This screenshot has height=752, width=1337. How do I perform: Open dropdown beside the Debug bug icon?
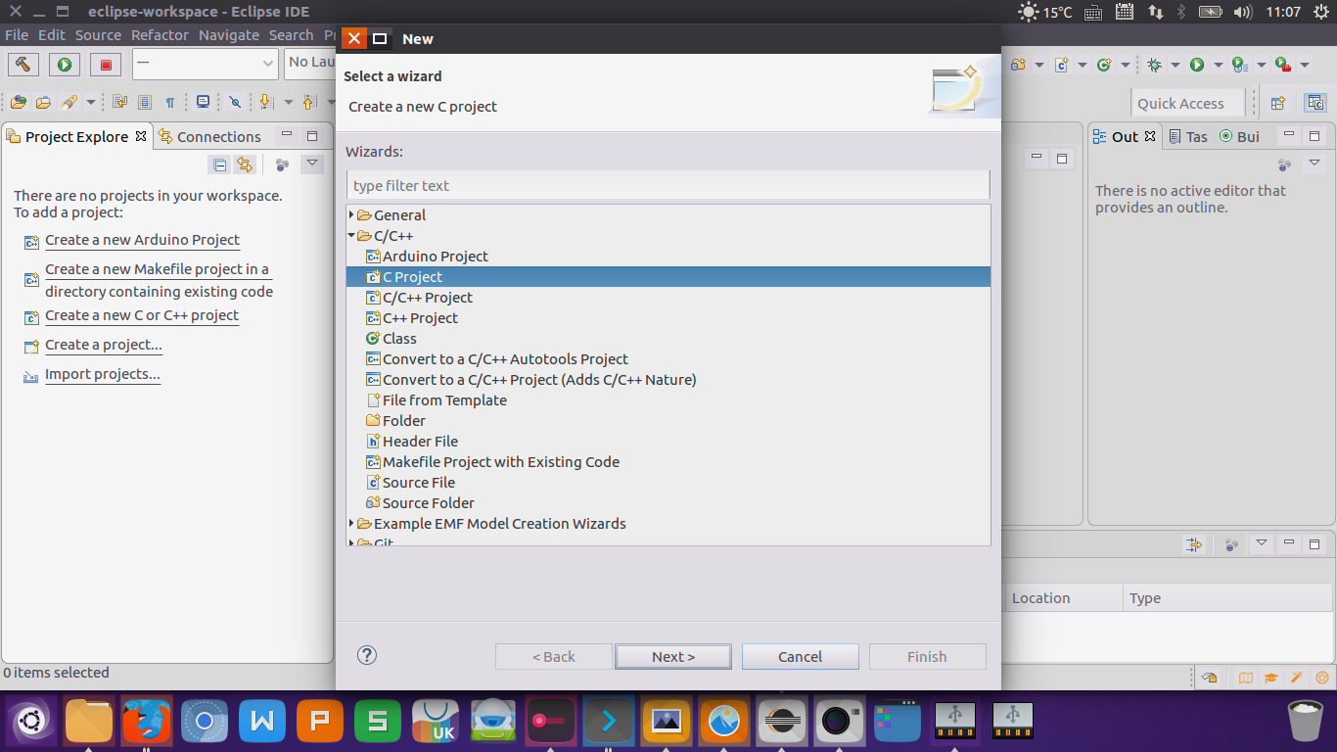point(1176,66)
